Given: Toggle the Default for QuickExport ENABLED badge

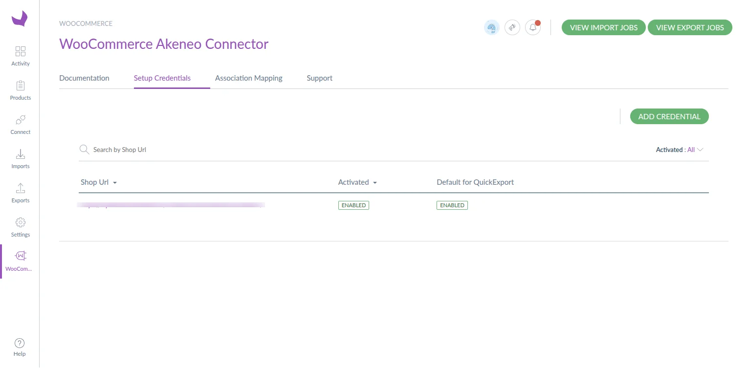Looking at the screenshot, I should coord(452,205).
